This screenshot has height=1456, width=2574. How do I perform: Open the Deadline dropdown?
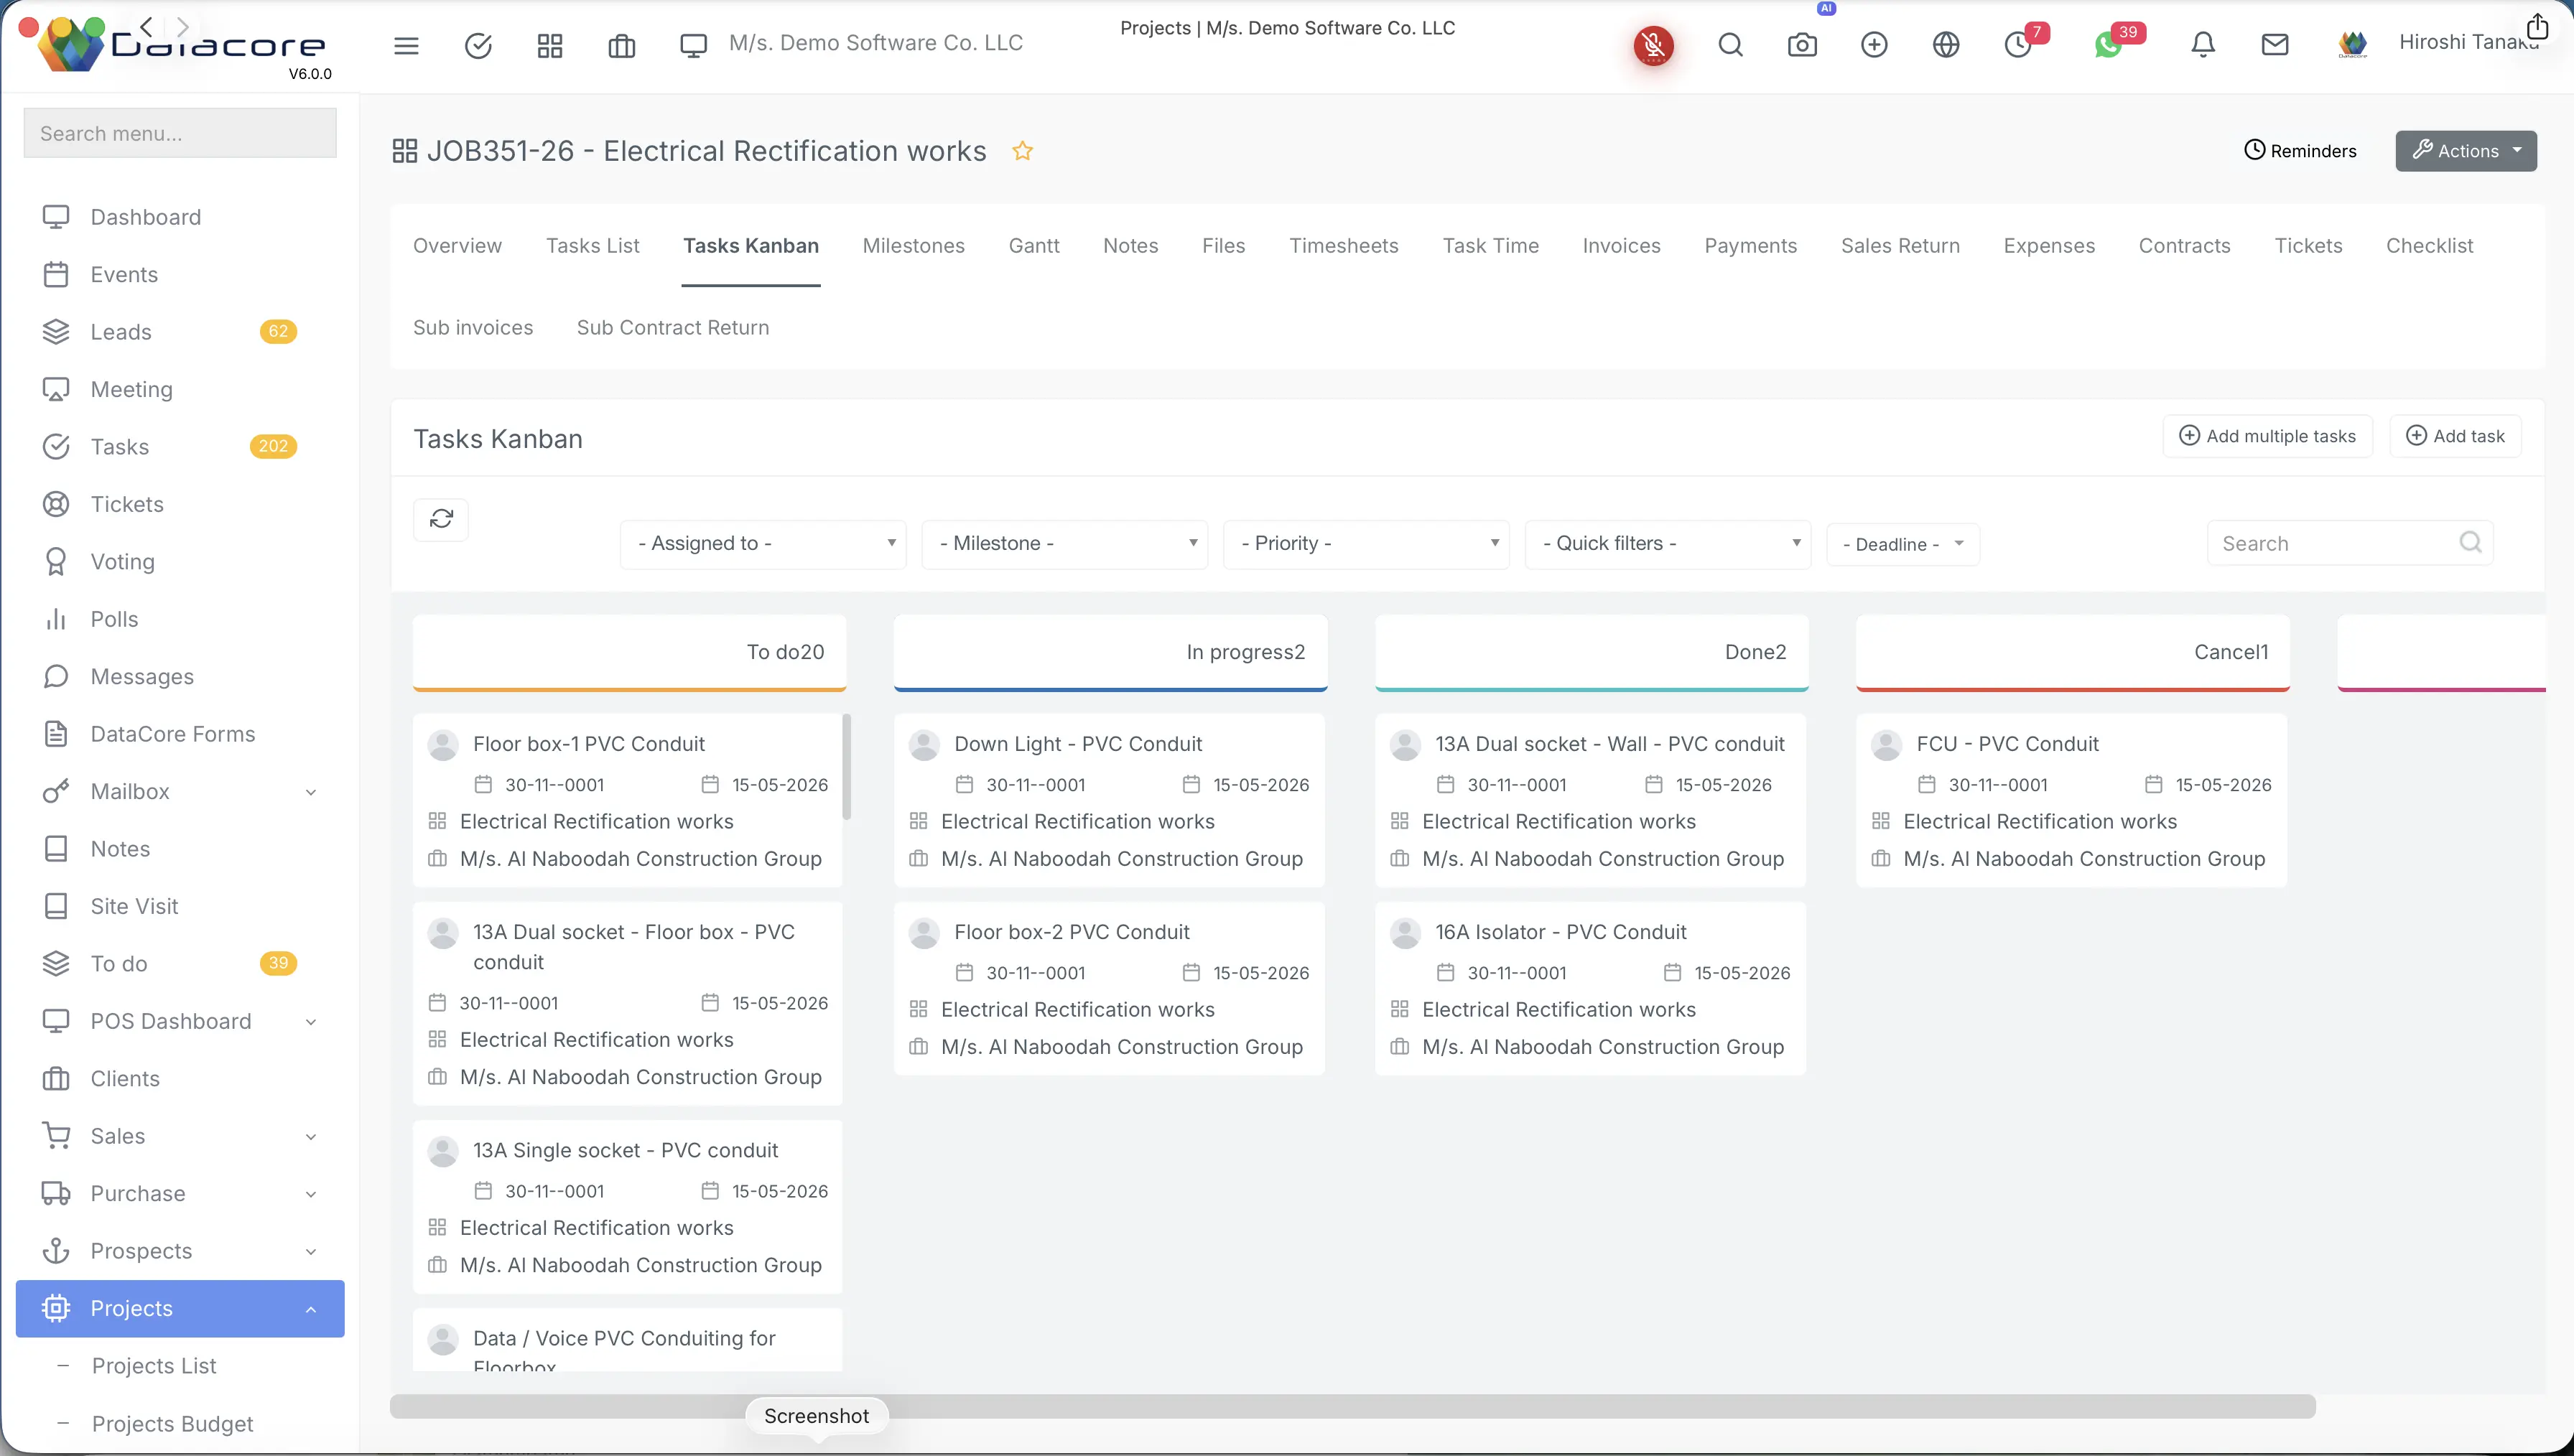click(x=1902, y=544)
